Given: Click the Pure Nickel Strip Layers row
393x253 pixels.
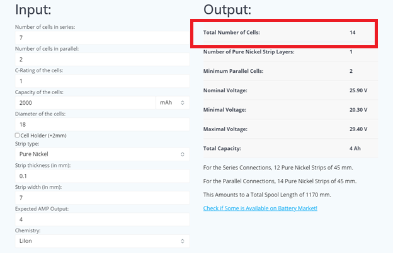Looking at the screenshot, I should [283, 51].
